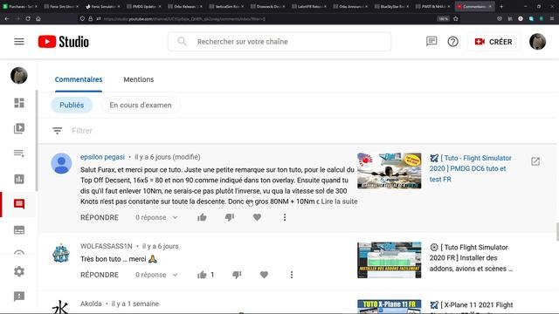This screenshot has width=559, height=314.
Task: Click the YouTube Studio logo
Action: tap(64, 42)
